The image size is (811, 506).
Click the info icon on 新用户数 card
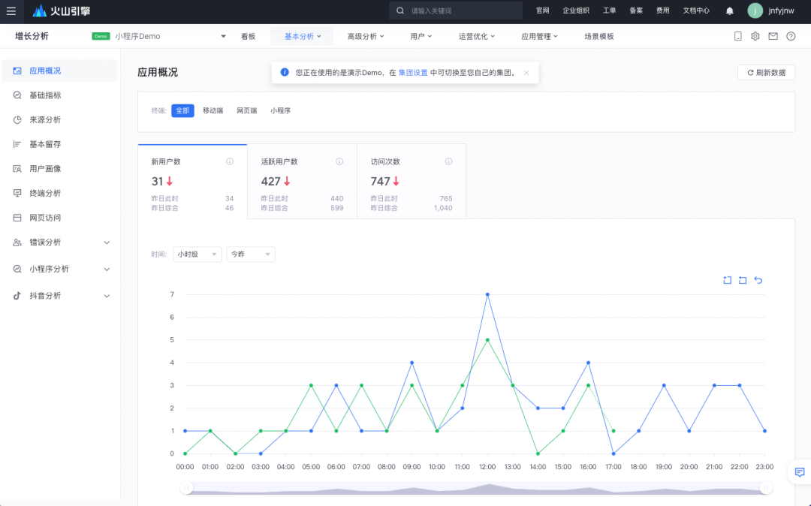coord(230,161)
